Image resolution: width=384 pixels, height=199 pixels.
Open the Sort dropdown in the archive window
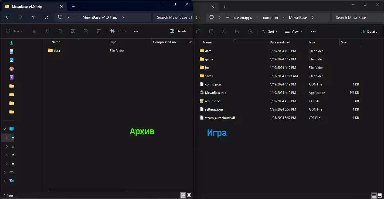coord(118,31)
